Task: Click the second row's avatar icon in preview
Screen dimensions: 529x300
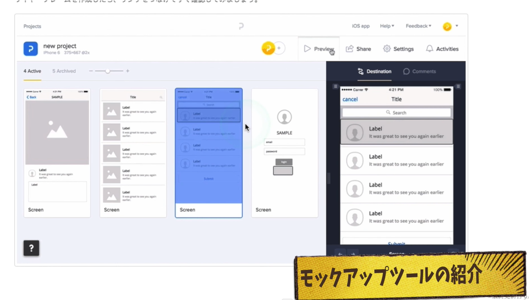Action: coord(355,161)
